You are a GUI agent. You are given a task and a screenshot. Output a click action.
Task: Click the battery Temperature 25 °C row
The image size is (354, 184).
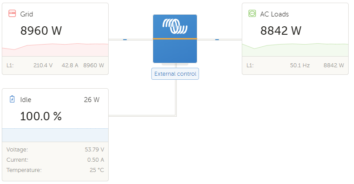pos(55,170)
